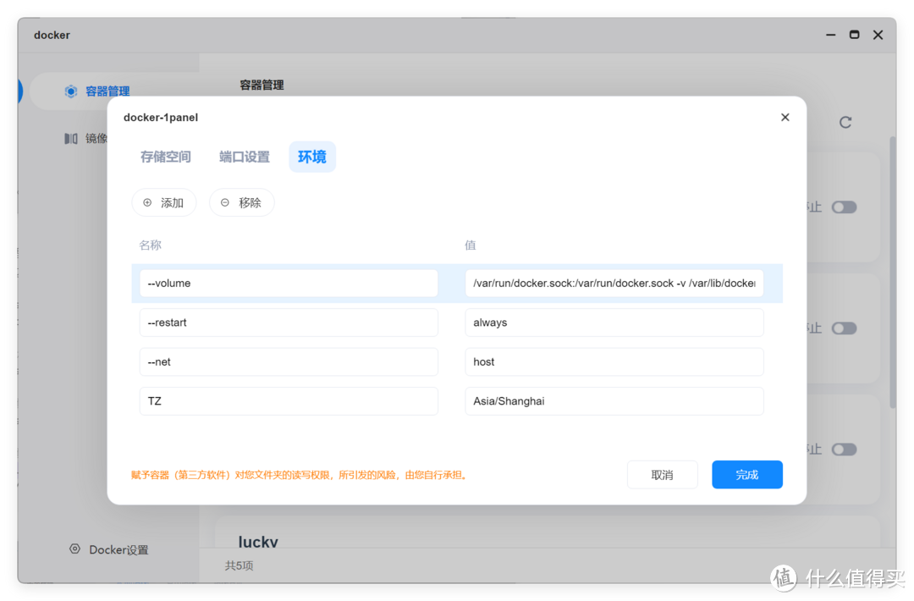Click the 移除 button to remove variable
The width and height of the screenshot is (914, 601).
pyautogui.click(x=241, y=203)
